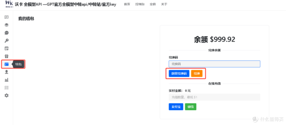286x125 pixels.
Task: Select the blue wallet card icon
Action: click(7, 64)
